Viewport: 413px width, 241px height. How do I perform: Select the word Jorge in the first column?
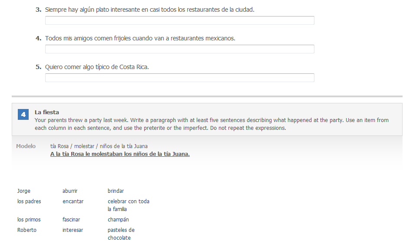click(24, 191)
